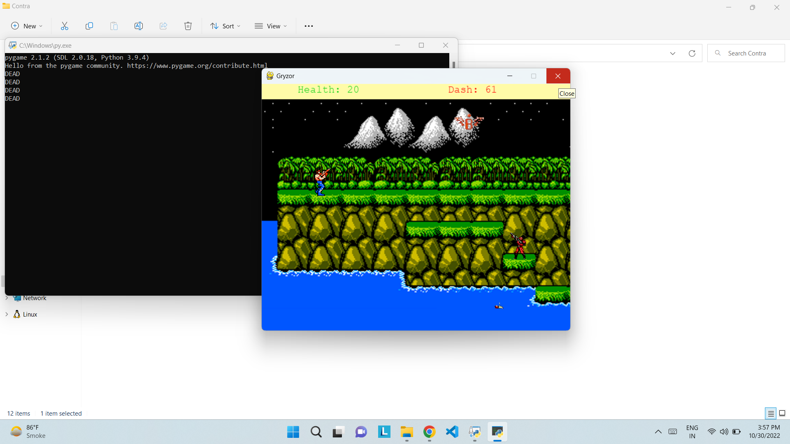This screenshot has width=790, height=444.
Task: Click the Copy icon in toolbar
Action: coord(89,26)
